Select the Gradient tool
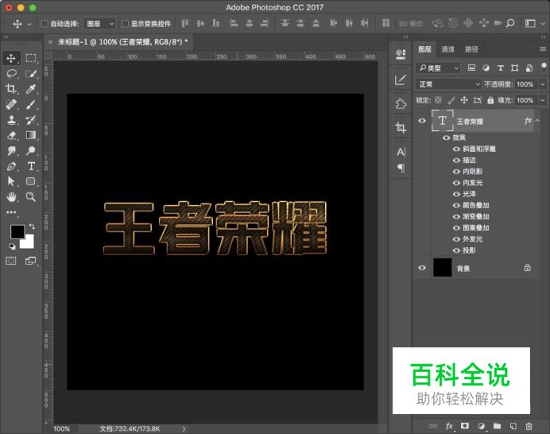The height and width of the screenshot is (434, 550). [31, 135]
